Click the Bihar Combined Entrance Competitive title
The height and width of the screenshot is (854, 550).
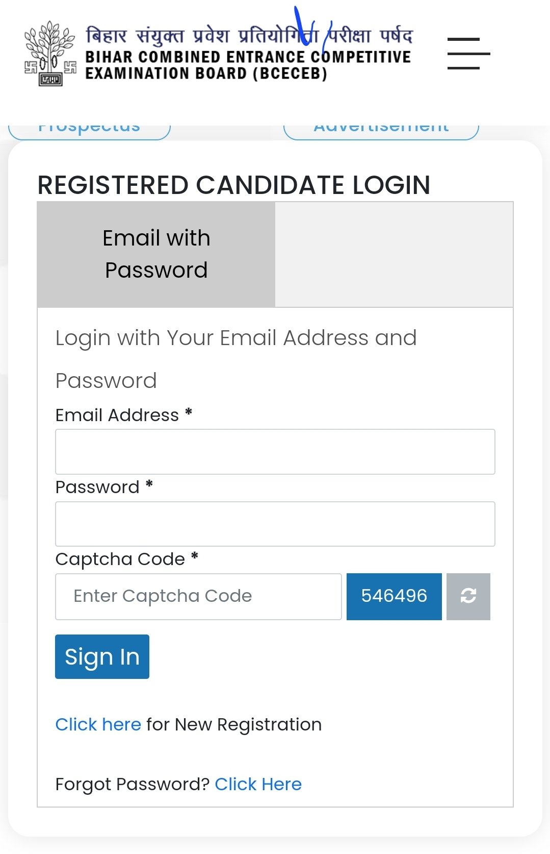pyautogui.click(x=248, y=57)
